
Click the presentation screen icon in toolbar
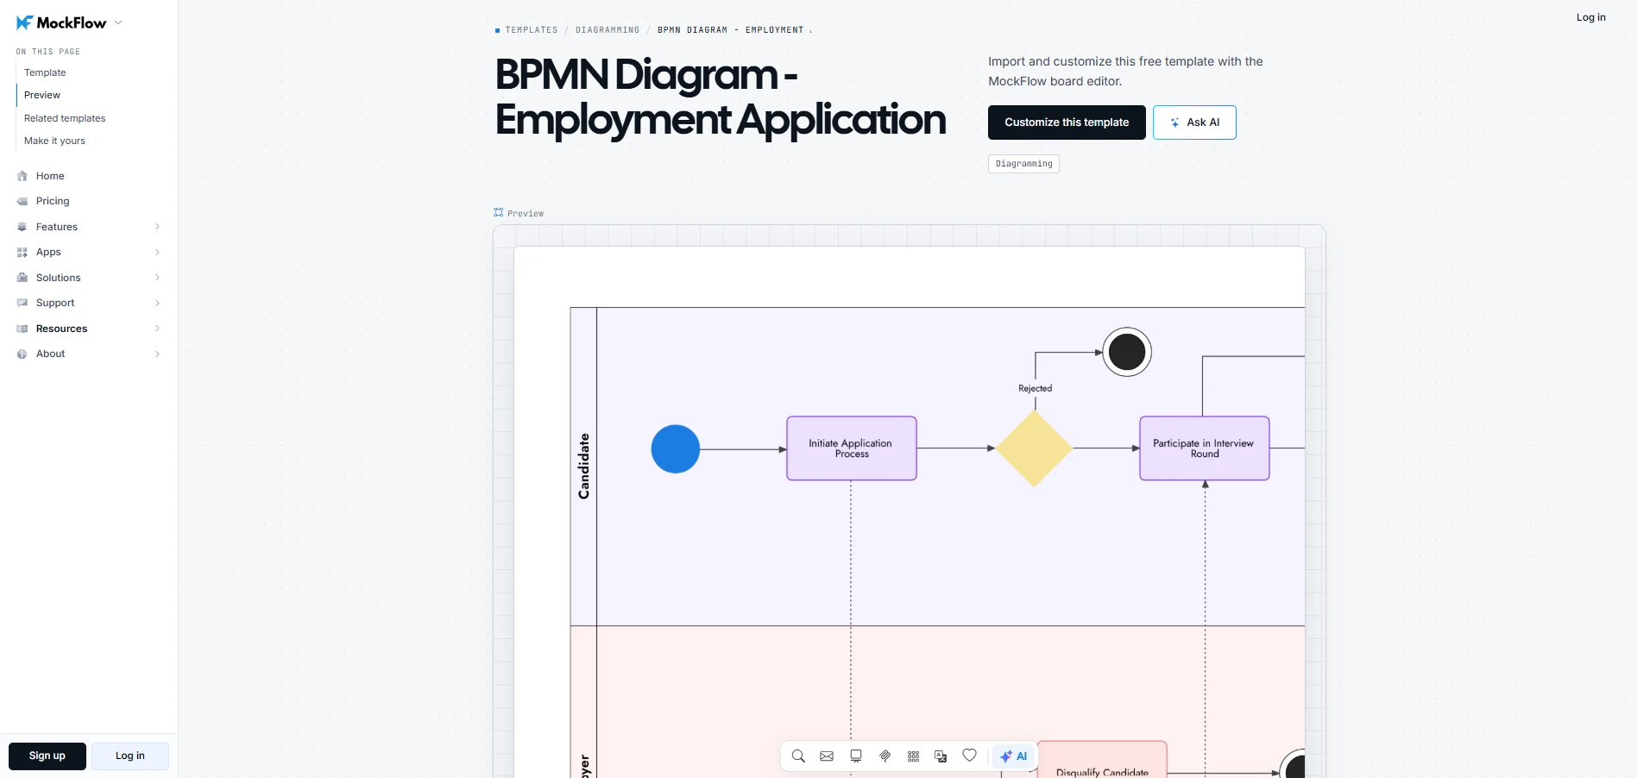pyautogui.click(x=856, y=756)
